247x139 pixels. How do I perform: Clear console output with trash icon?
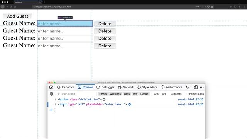51,94
